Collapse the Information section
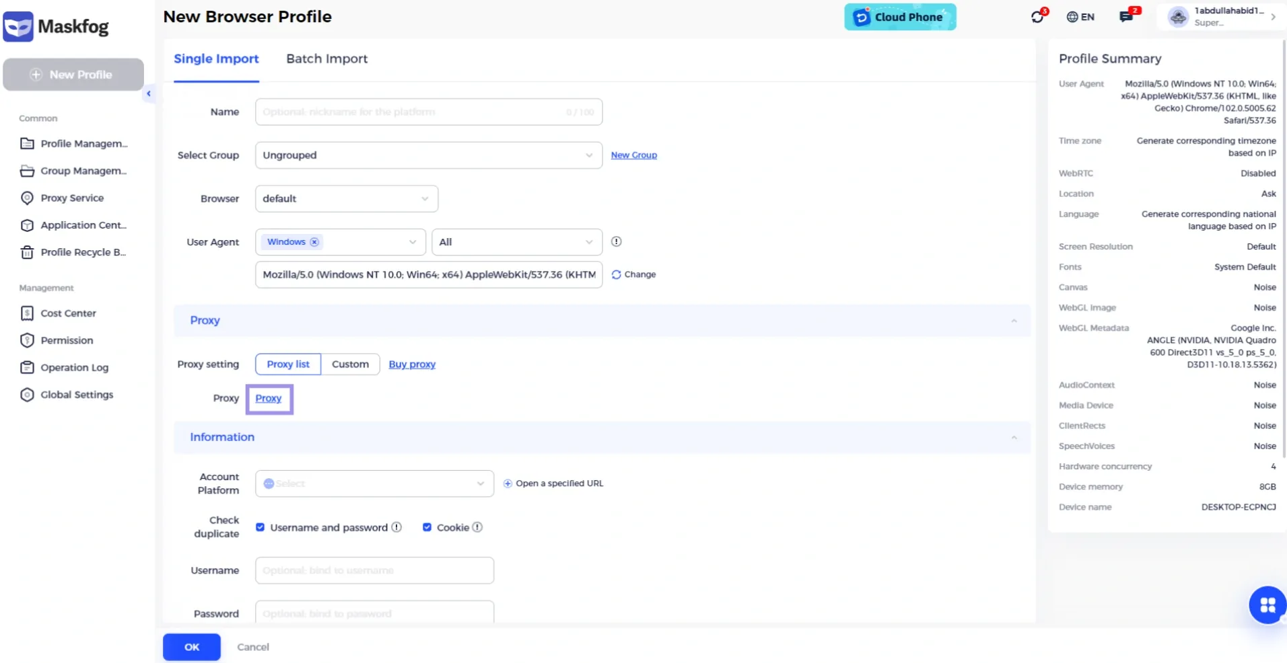 click(1014, 437)
